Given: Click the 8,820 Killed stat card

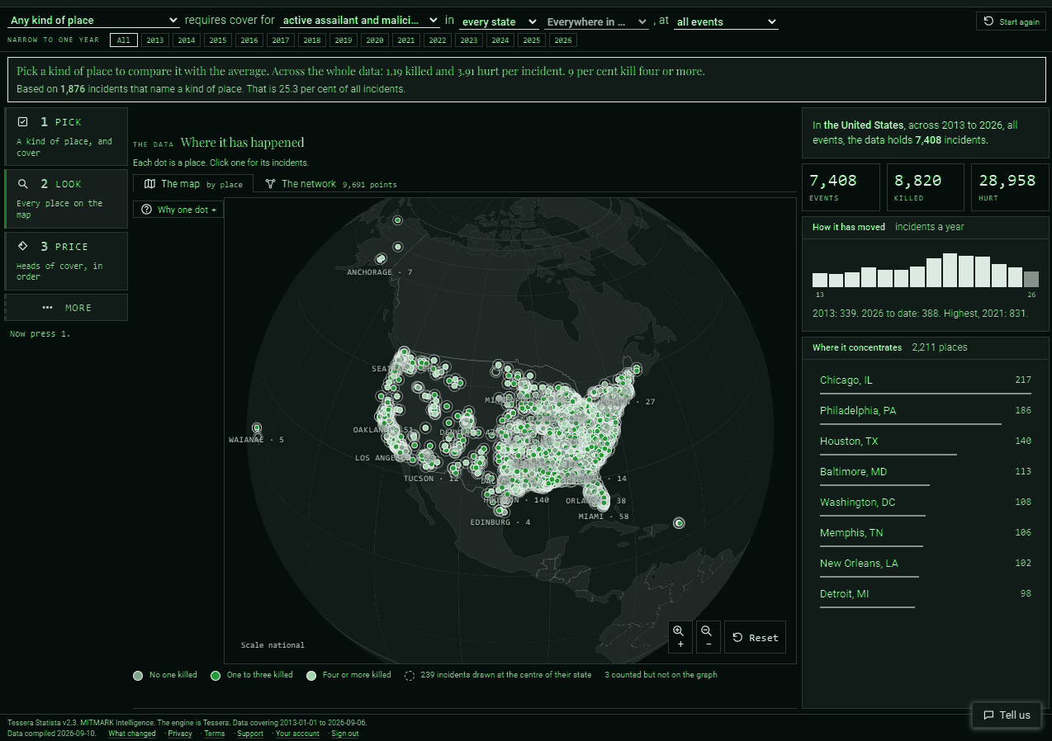Looking at the screenshot, I should pyautogui.click(x=925, y=187).
